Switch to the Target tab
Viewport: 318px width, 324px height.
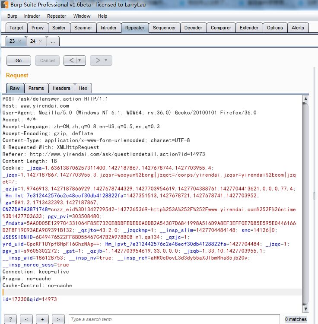click(x=16, y=28)
